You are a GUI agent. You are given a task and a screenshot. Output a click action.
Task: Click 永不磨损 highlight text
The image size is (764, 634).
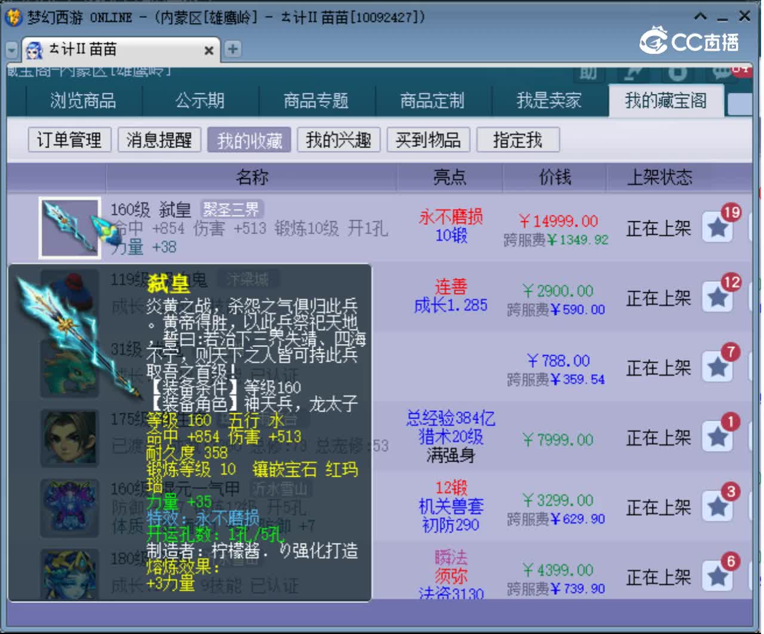pos(451,217)
